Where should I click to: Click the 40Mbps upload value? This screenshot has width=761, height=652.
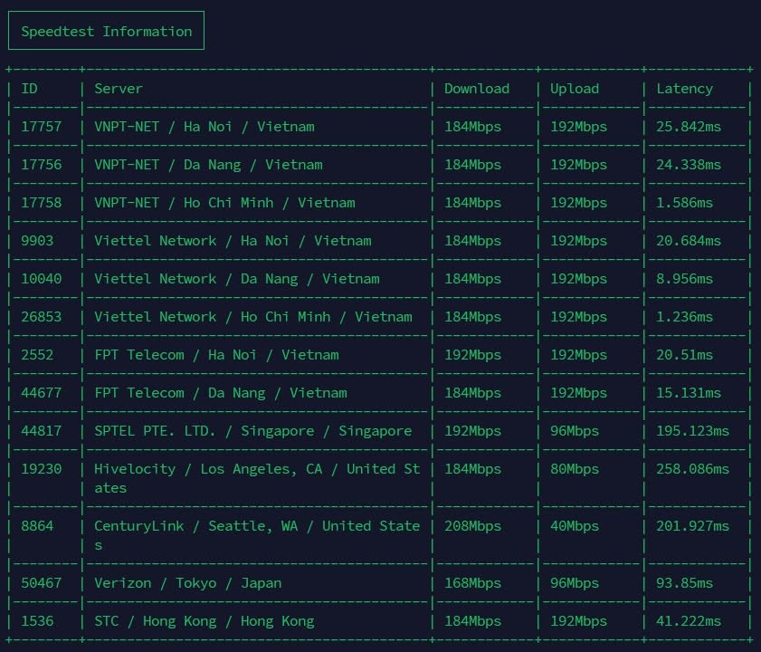[575, 526]
